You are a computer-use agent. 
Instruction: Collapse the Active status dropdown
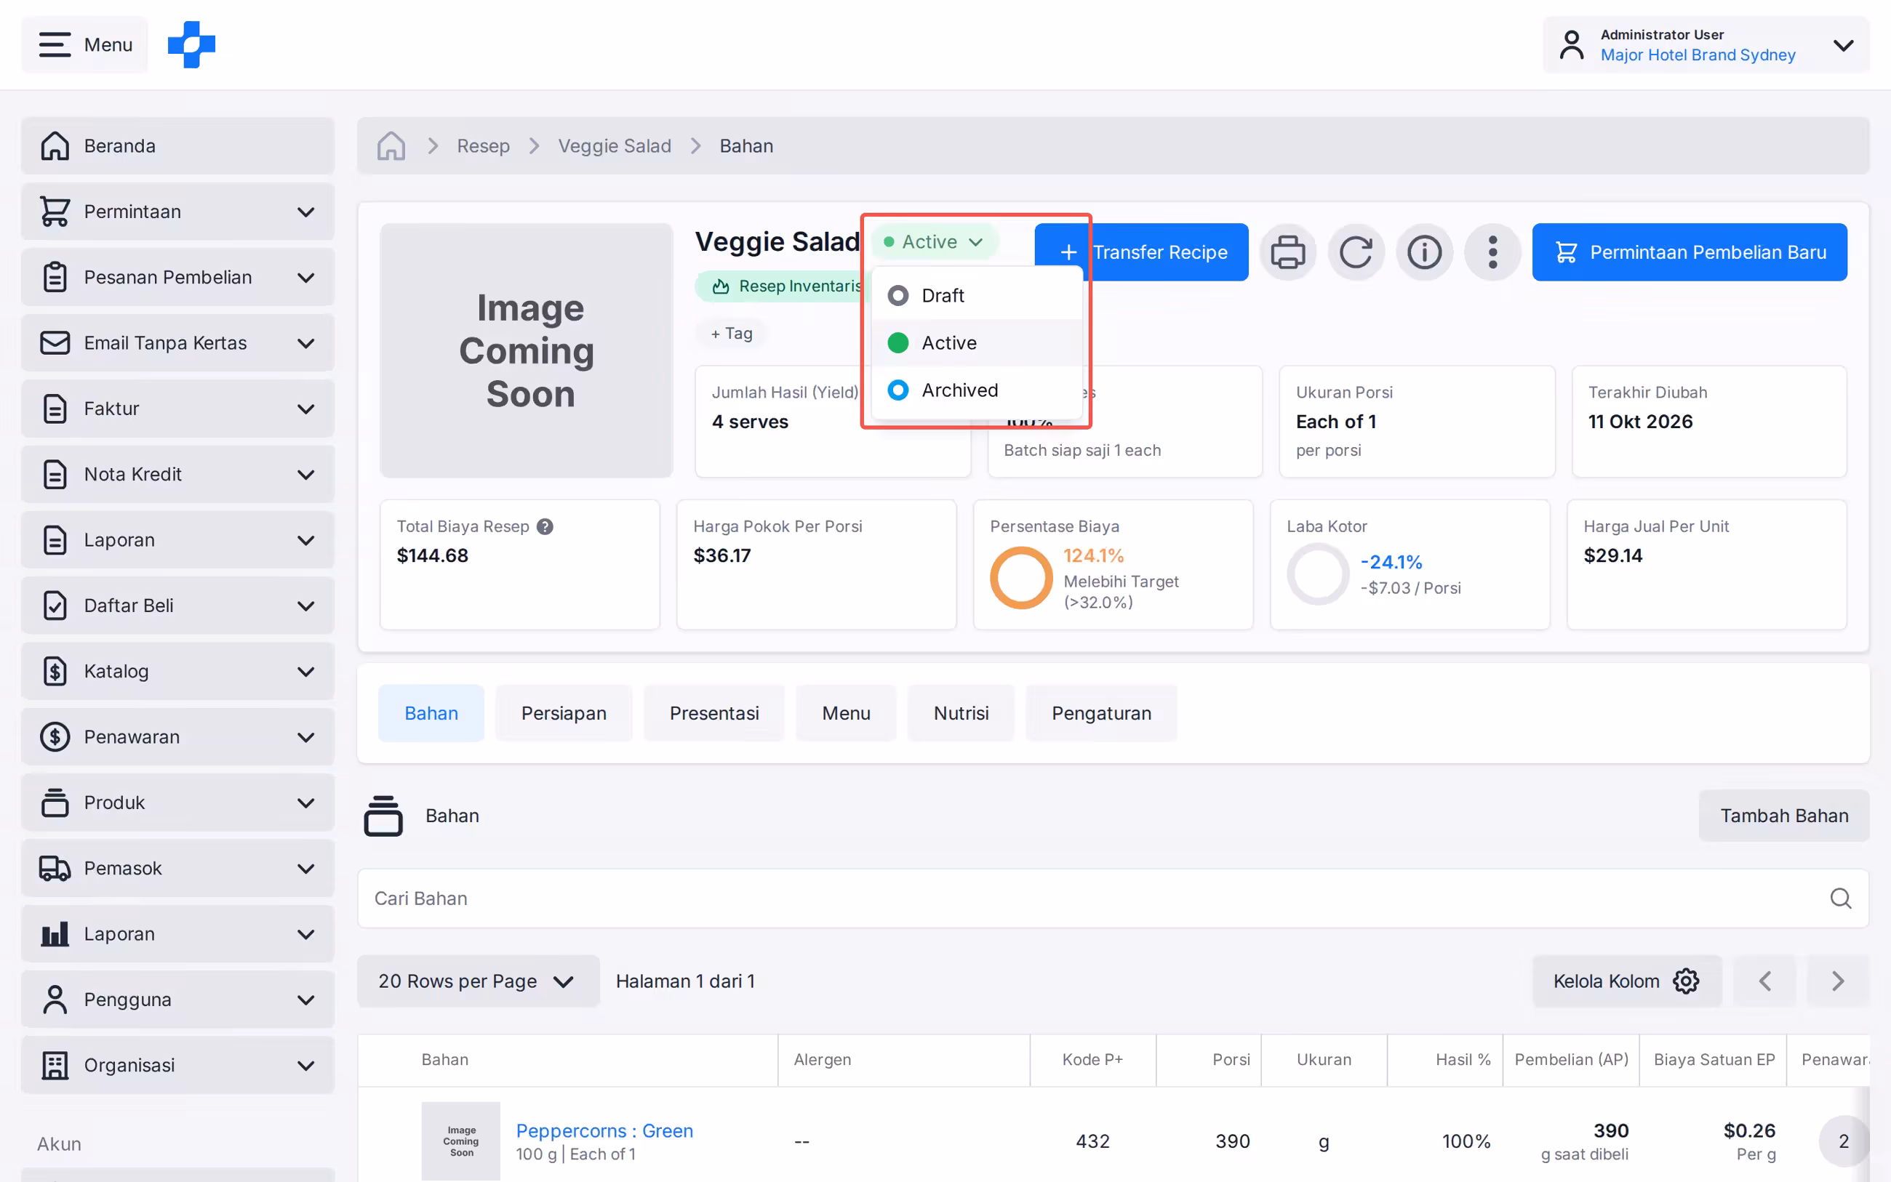934,241
